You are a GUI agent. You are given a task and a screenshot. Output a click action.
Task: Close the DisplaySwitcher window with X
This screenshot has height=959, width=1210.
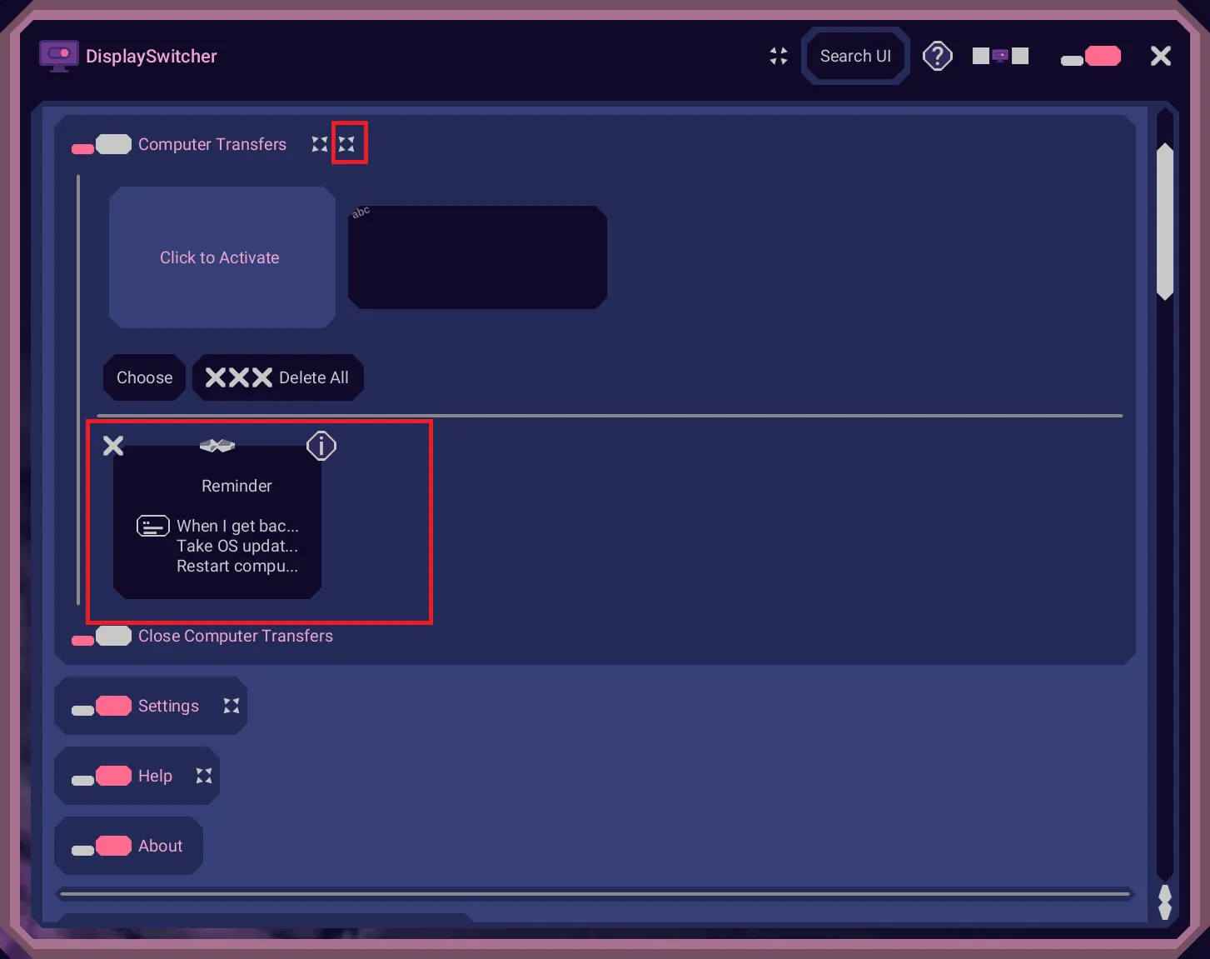[1161, 56]
